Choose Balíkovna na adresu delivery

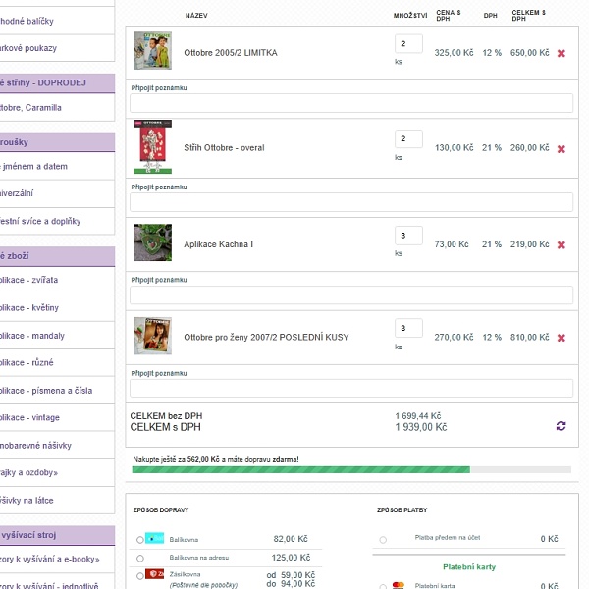[139, 559]
